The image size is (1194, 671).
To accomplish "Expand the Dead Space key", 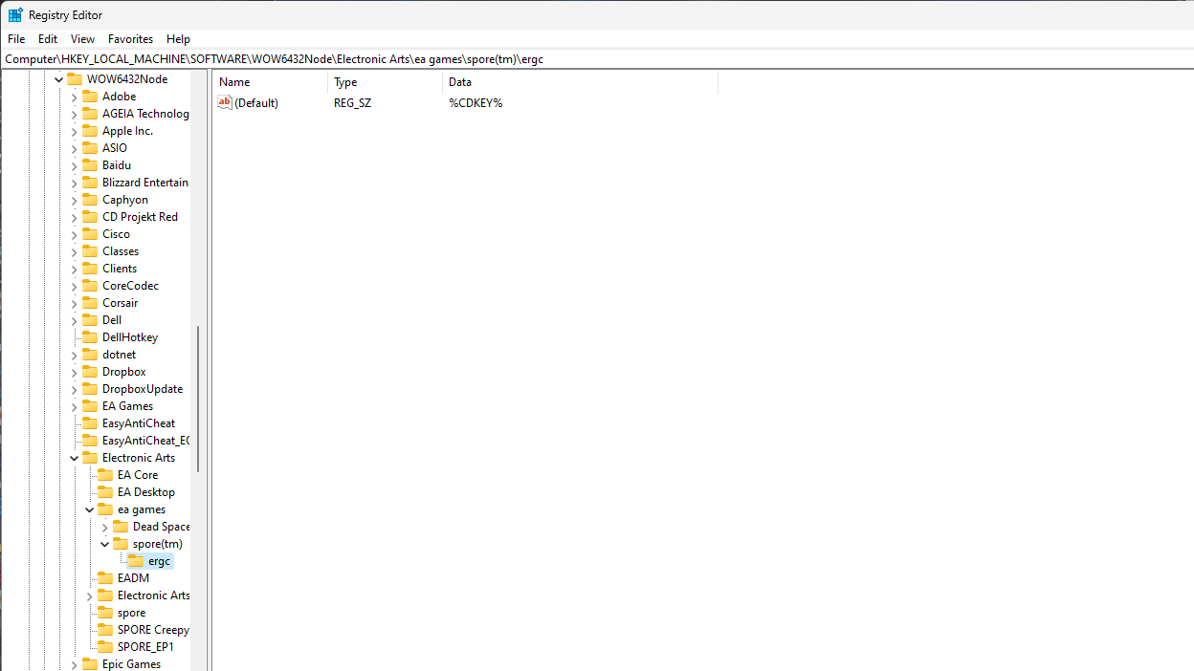I will tap(104, 527).
